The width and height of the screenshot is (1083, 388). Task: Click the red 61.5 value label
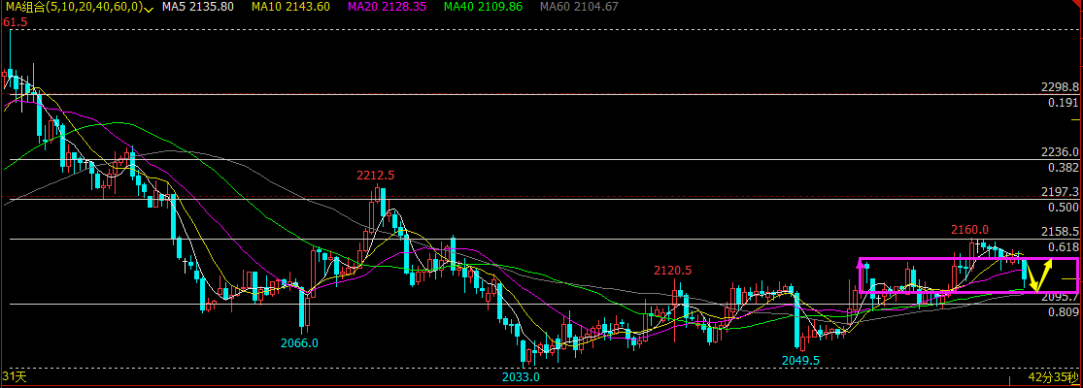click(16, 22)
